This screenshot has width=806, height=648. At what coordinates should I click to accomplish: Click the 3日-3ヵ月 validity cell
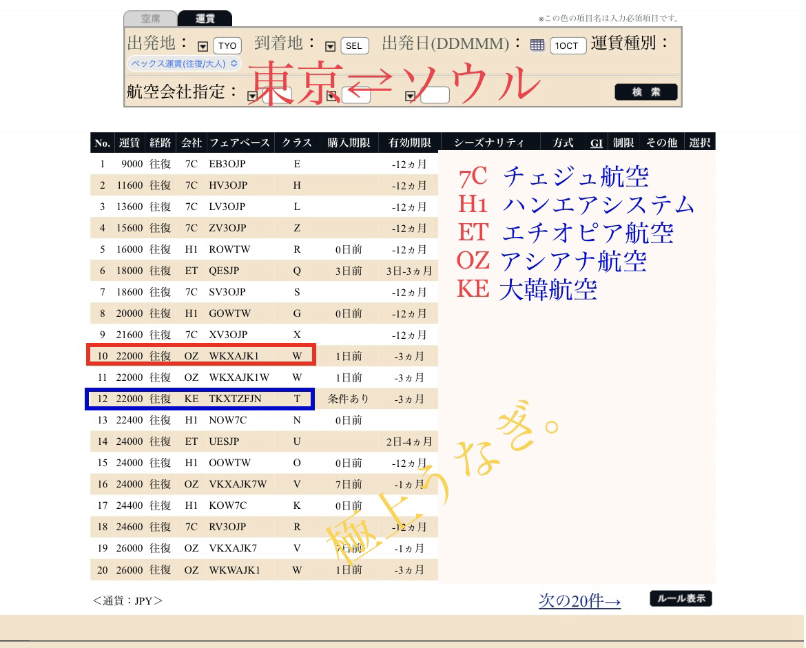(409, 271)
